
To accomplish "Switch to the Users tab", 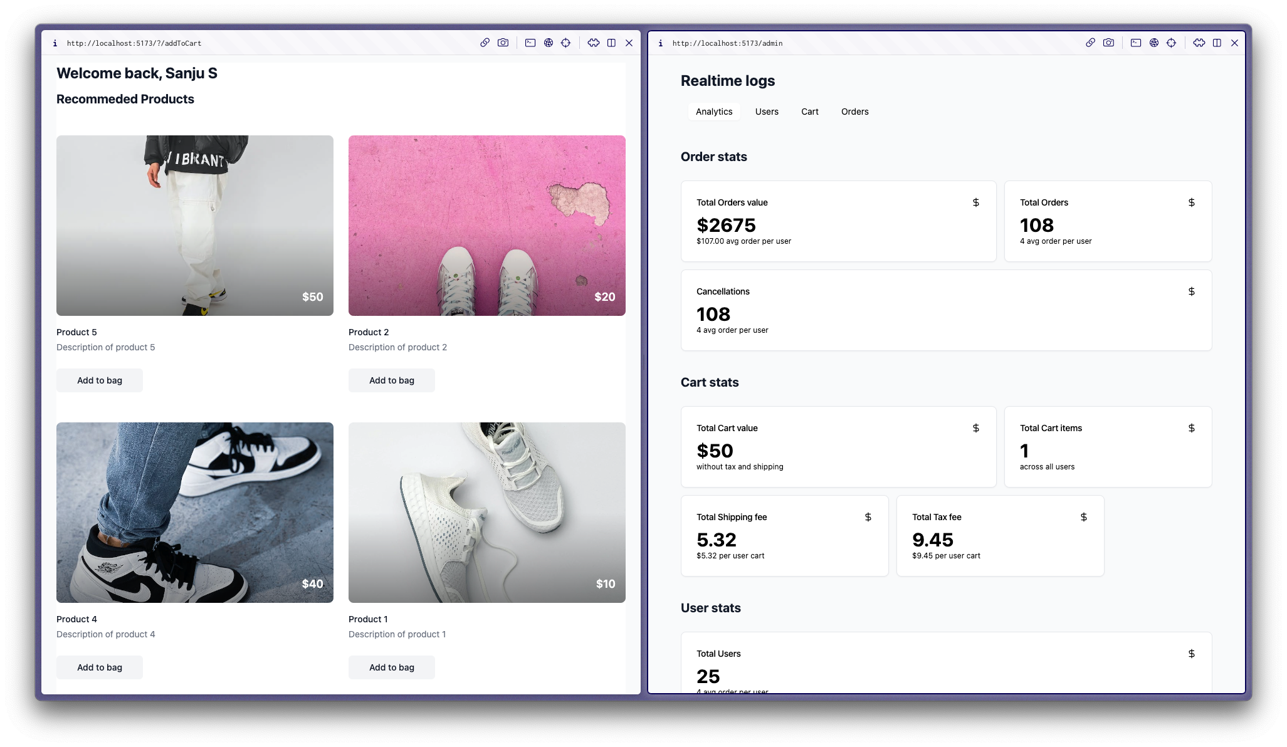I will 767,112.
